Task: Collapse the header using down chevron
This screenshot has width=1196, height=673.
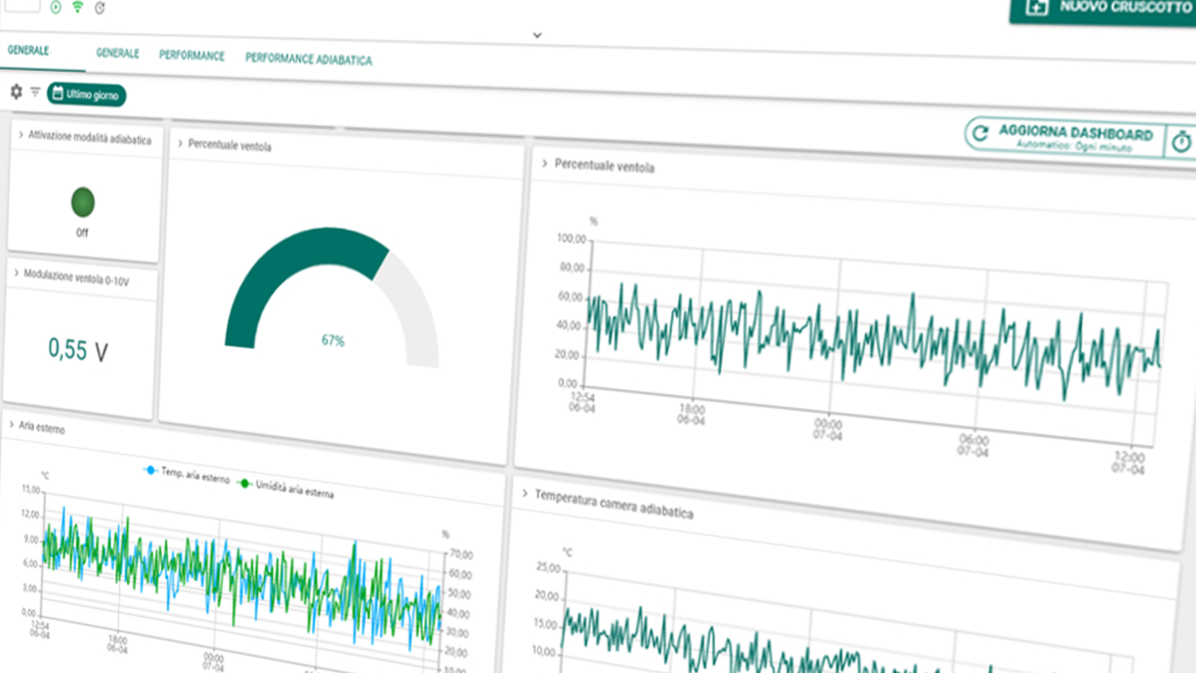Action: point(537,36)
